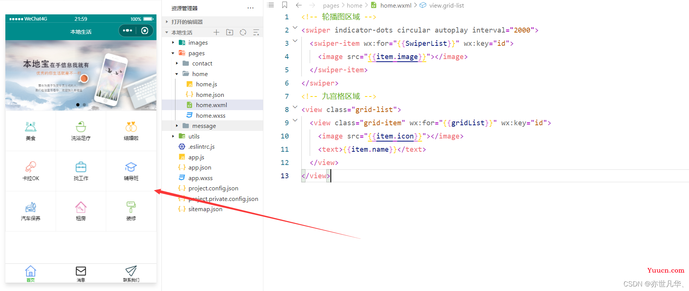Expand the message folder
The width and height of the screenshot is (689, 291).
[177, 126]
